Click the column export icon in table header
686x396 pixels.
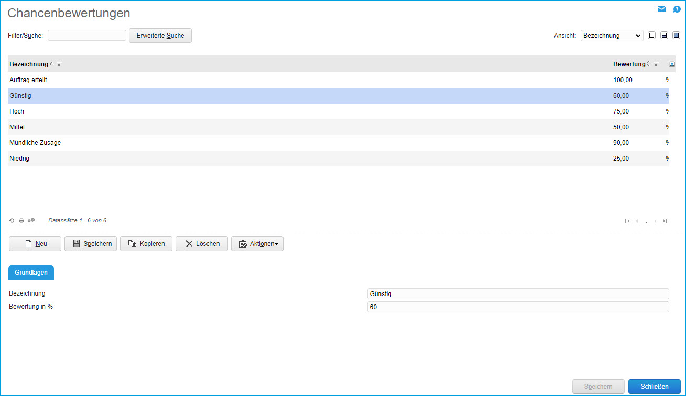(x=672, y=64)
